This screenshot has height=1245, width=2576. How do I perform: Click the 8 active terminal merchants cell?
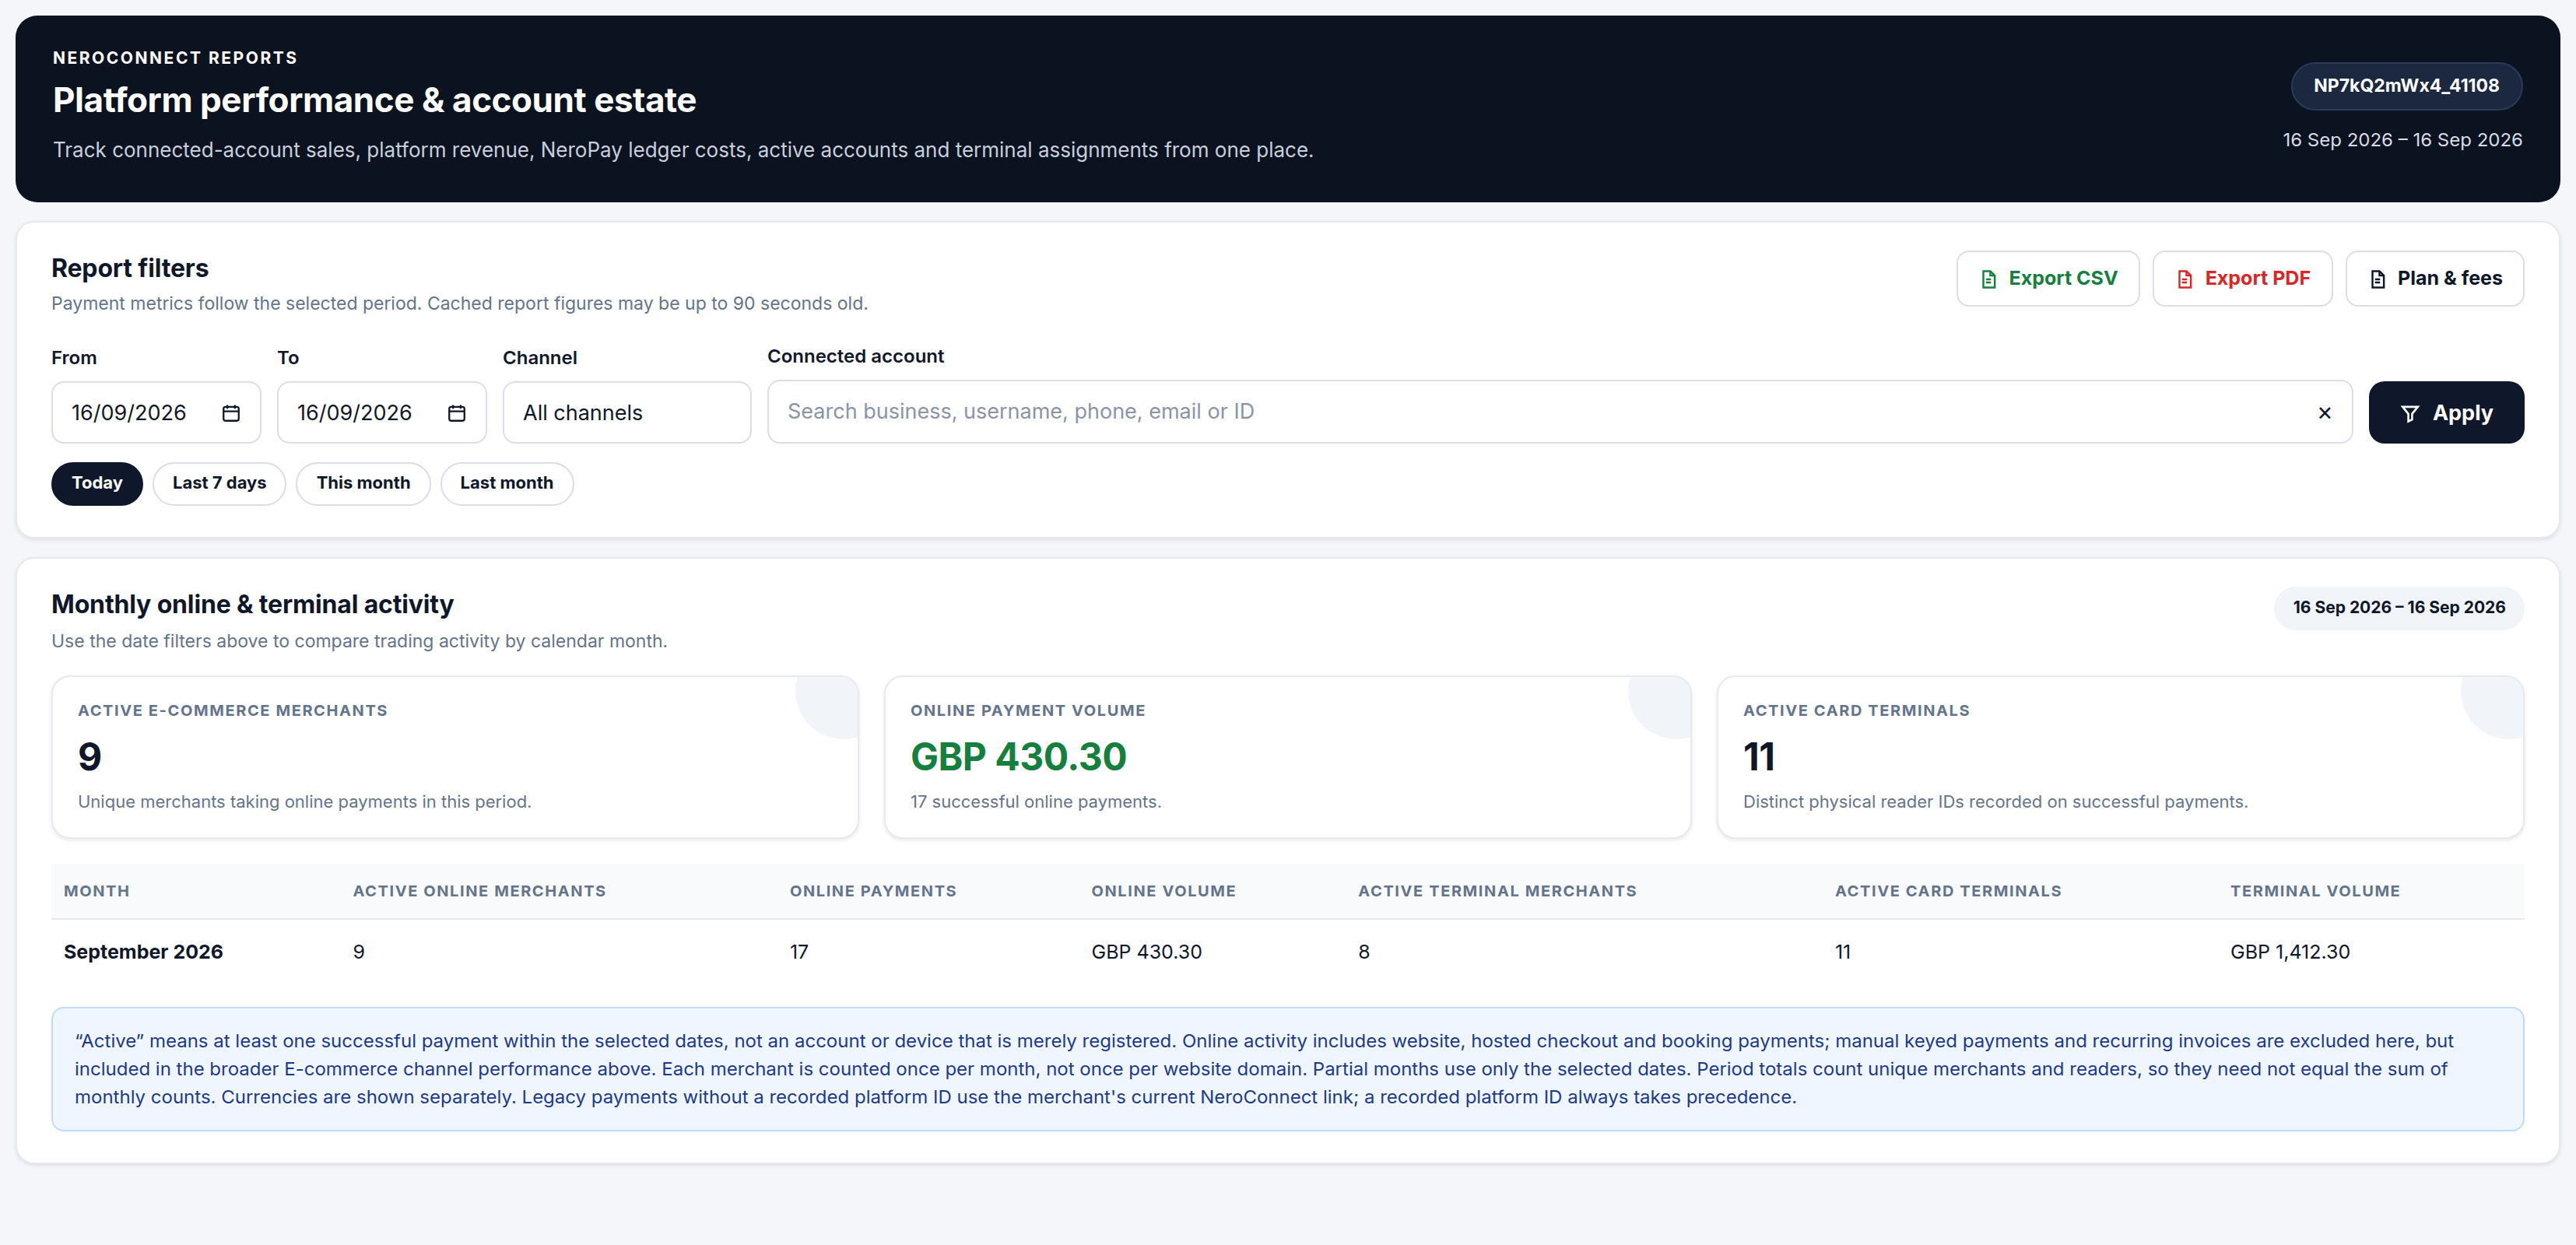pos(1364,952)
